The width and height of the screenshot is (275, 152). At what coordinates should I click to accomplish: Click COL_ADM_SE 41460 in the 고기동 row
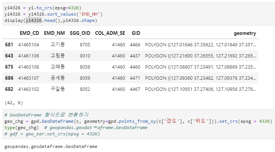(x=119, y=45)
